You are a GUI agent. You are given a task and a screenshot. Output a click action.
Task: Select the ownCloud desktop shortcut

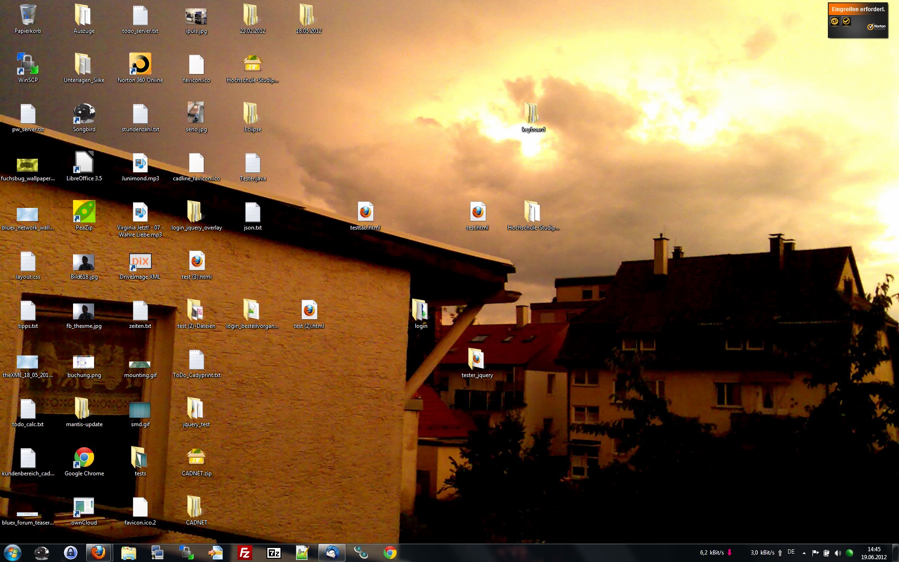pyautogui.click(x=84, y=508)
